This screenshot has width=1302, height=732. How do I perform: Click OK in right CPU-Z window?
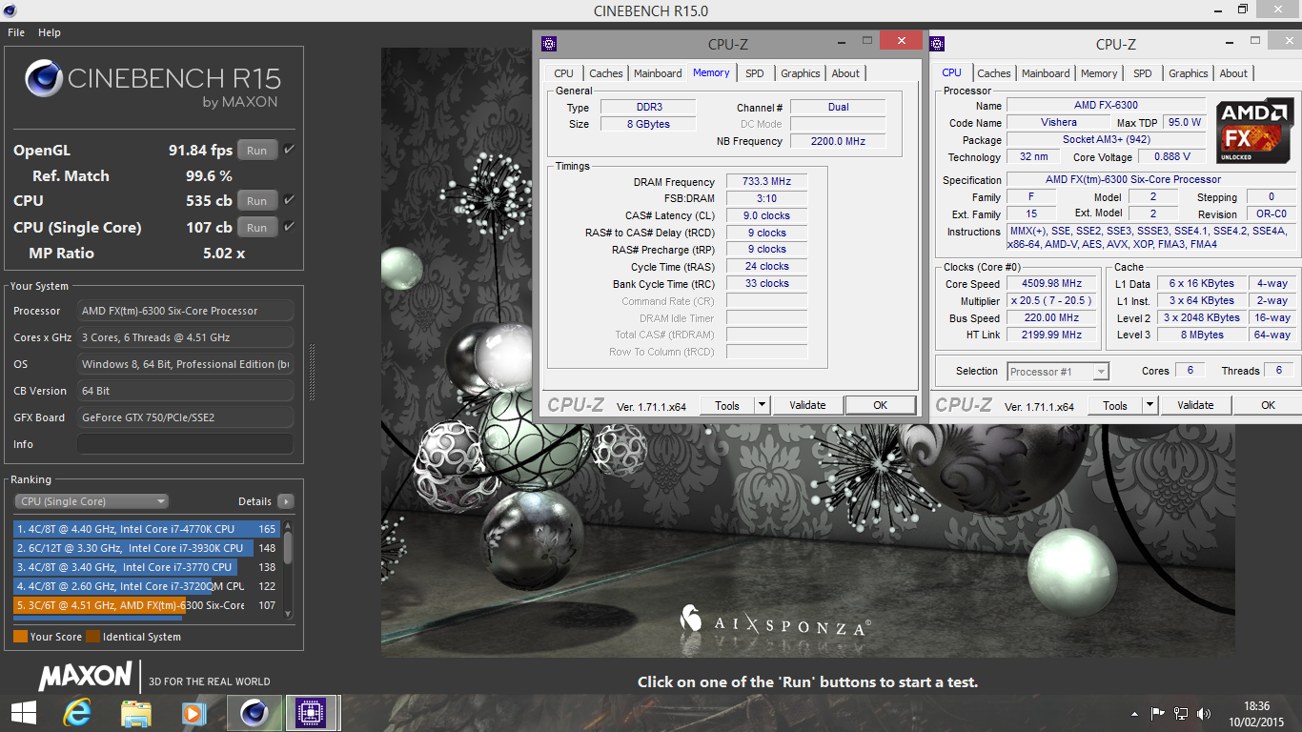[1268, 405]
